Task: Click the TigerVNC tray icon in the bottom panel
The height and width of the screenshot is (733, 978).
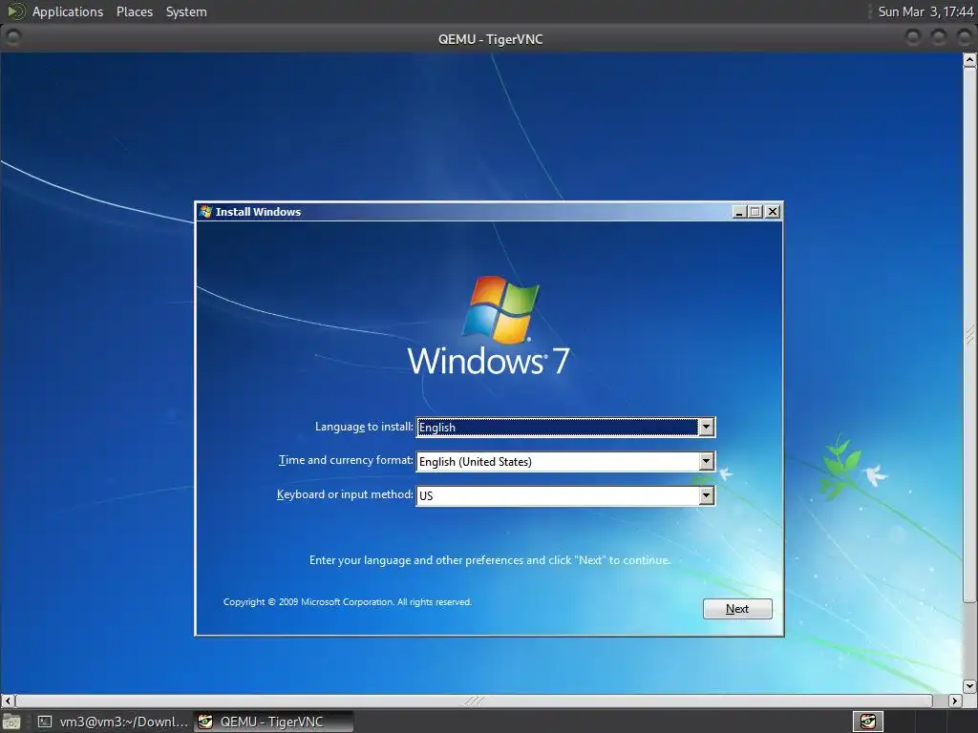Action: [867, 722]
